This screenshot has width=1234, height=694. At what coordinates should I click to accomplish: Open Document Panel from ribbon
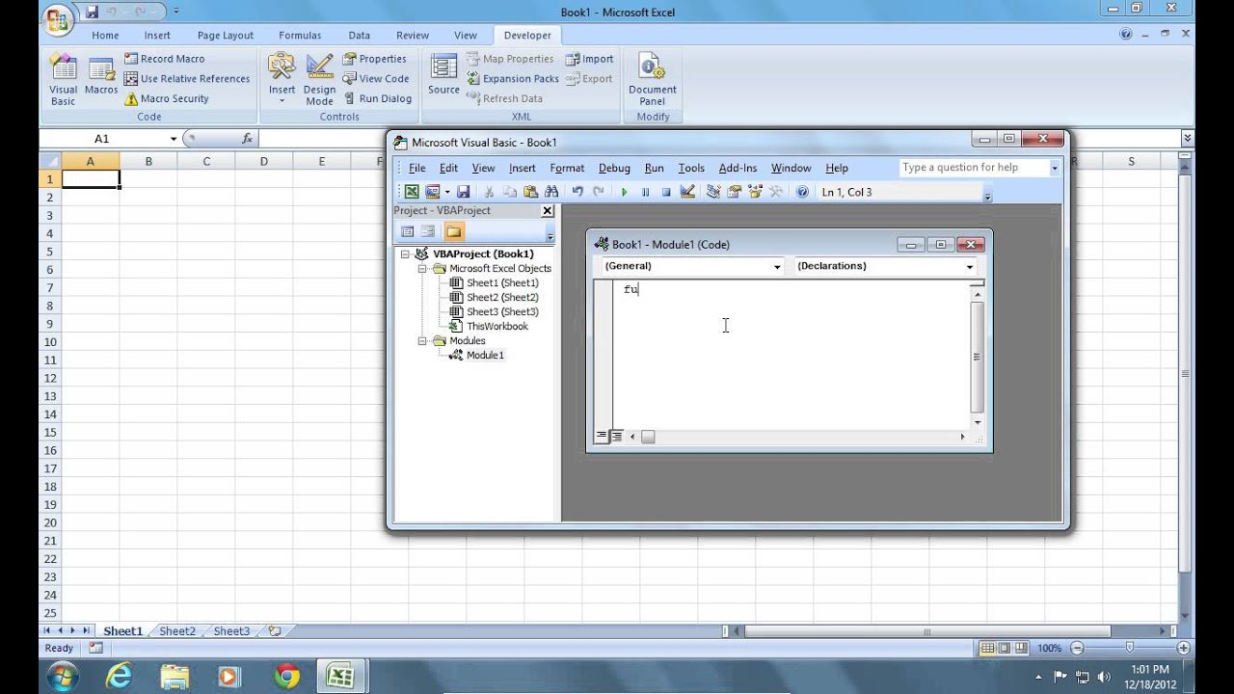click(653, 80)
